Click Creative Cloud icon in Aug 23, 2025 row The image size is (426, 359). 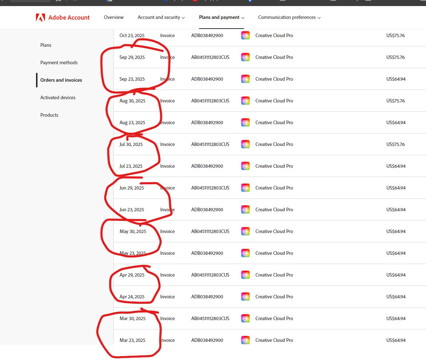245,122
